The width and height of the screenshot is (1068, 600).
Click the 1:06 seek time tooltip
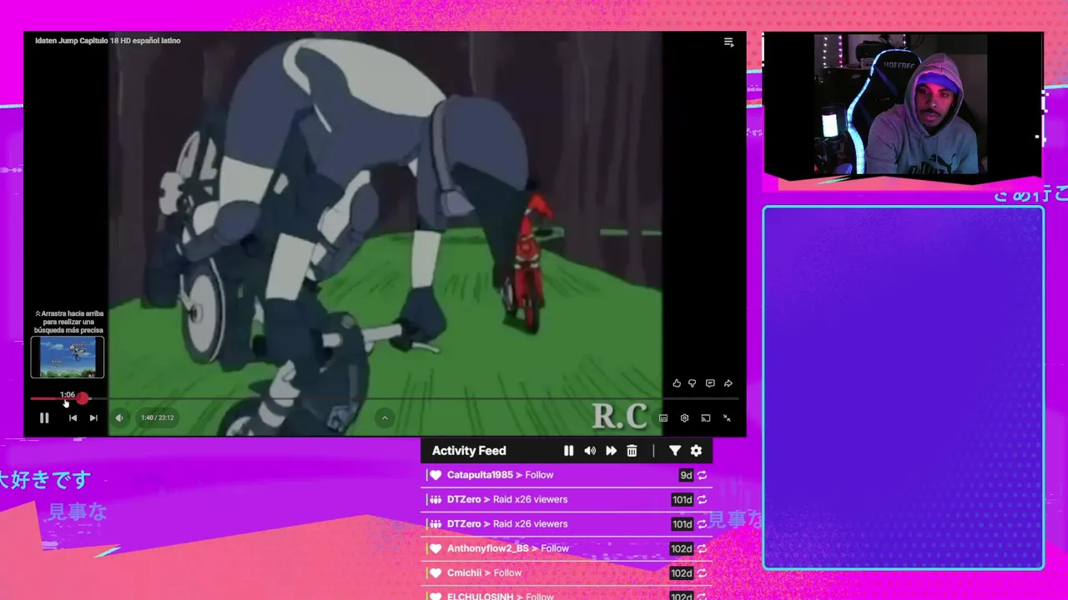[68, 394]
